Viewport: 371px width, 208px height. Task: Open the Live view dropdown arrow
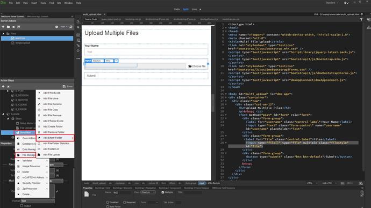[x=200, y=9]
